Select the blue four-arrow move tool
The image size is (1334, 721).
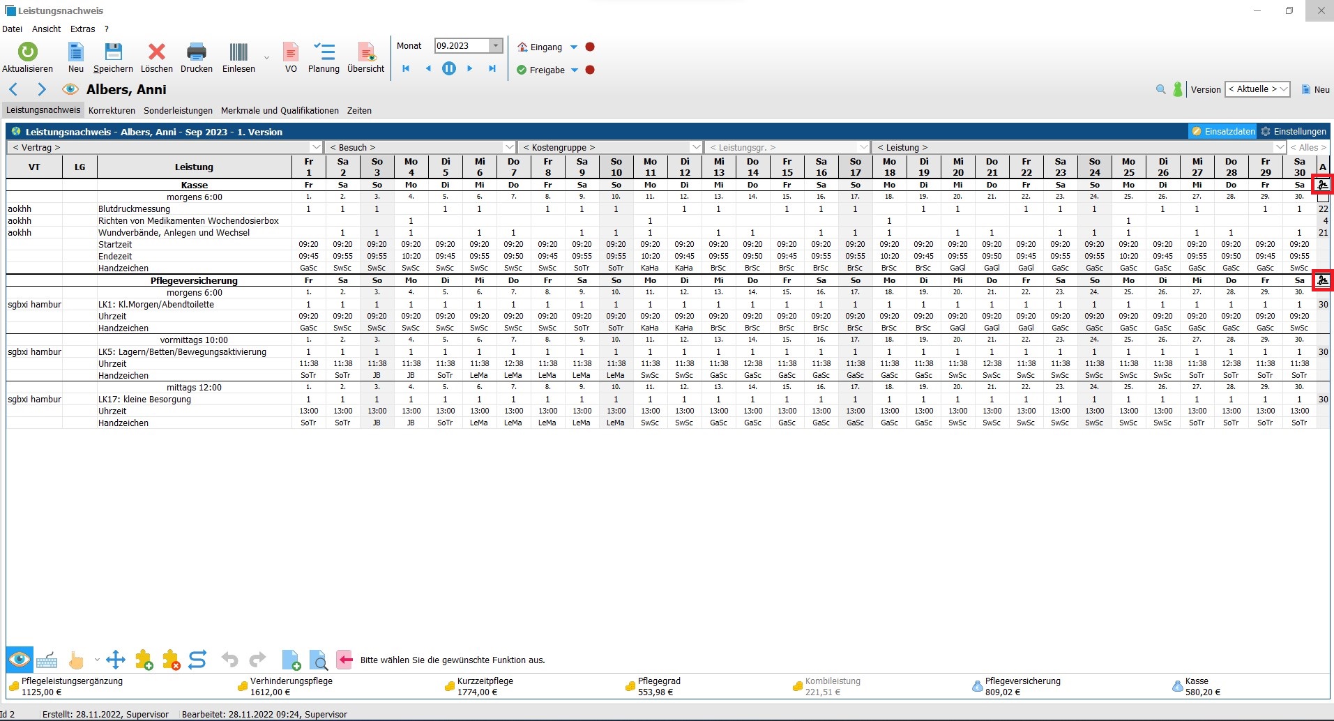[116, 660]
